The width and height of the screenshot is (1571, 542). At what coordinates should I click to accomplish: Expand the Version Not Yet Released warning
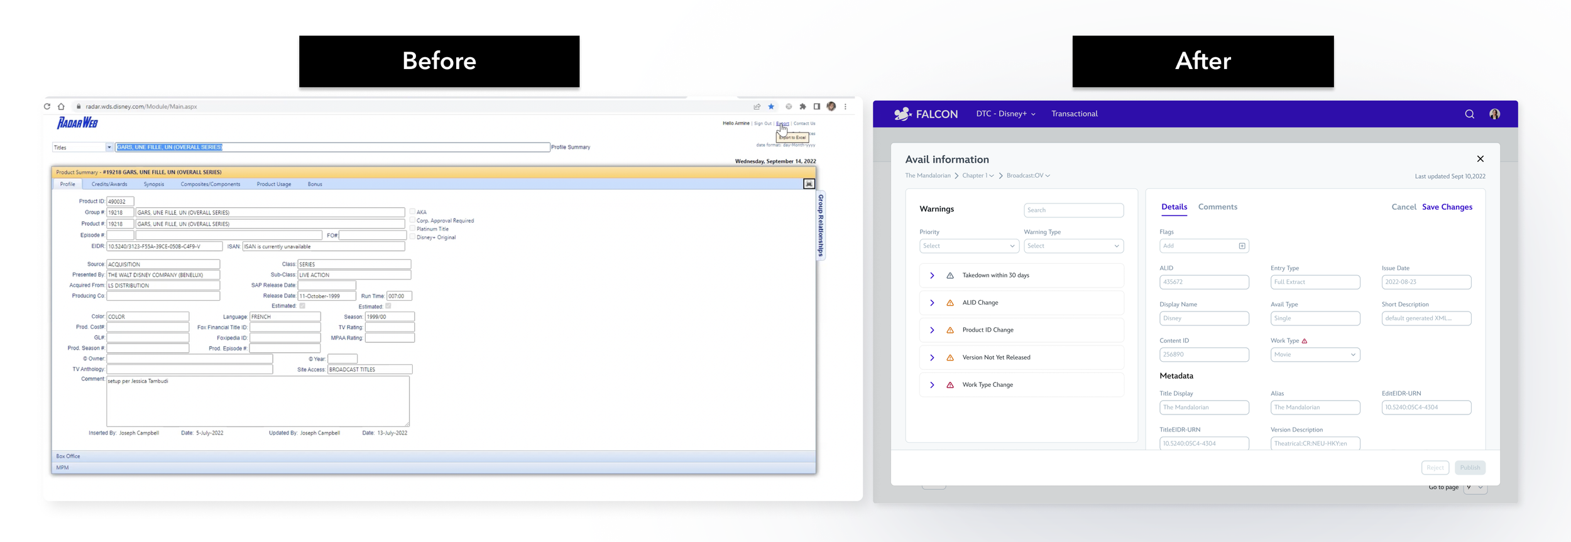[x=932, y=357]
